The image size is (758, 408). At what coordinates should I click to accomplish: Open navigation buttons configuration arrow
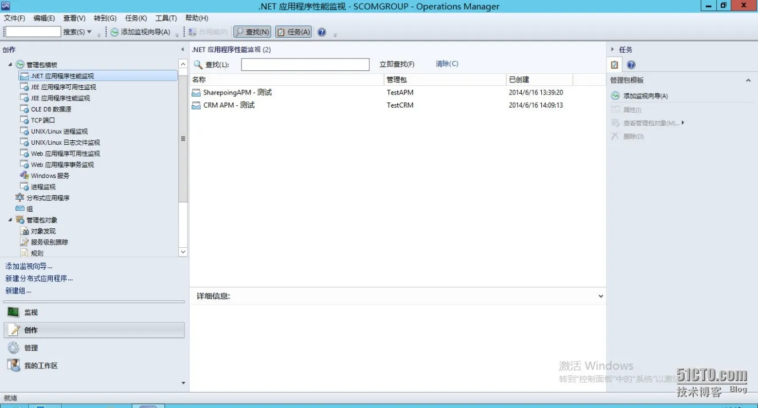coord(183,383)
